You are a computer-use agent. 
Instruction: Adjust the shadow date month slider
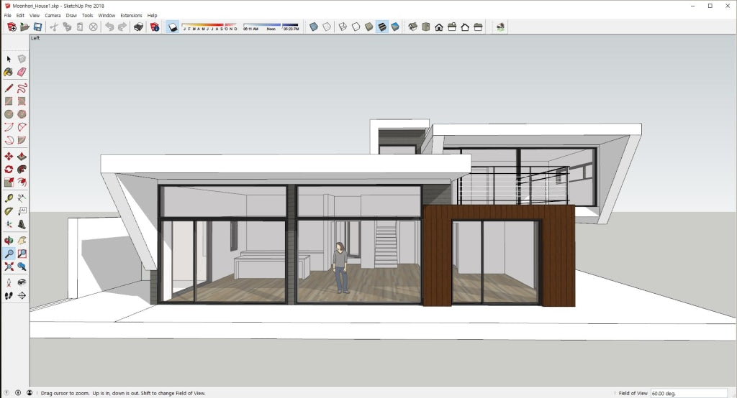[x=209, y=27]
